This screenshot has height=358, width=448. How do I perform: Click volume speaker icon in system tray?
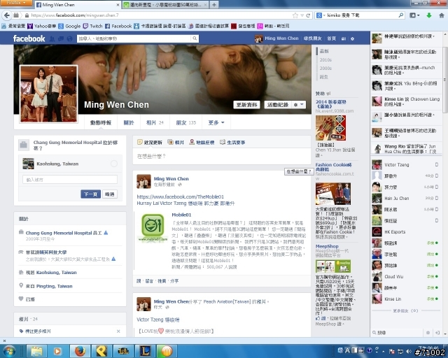[409, 351]
